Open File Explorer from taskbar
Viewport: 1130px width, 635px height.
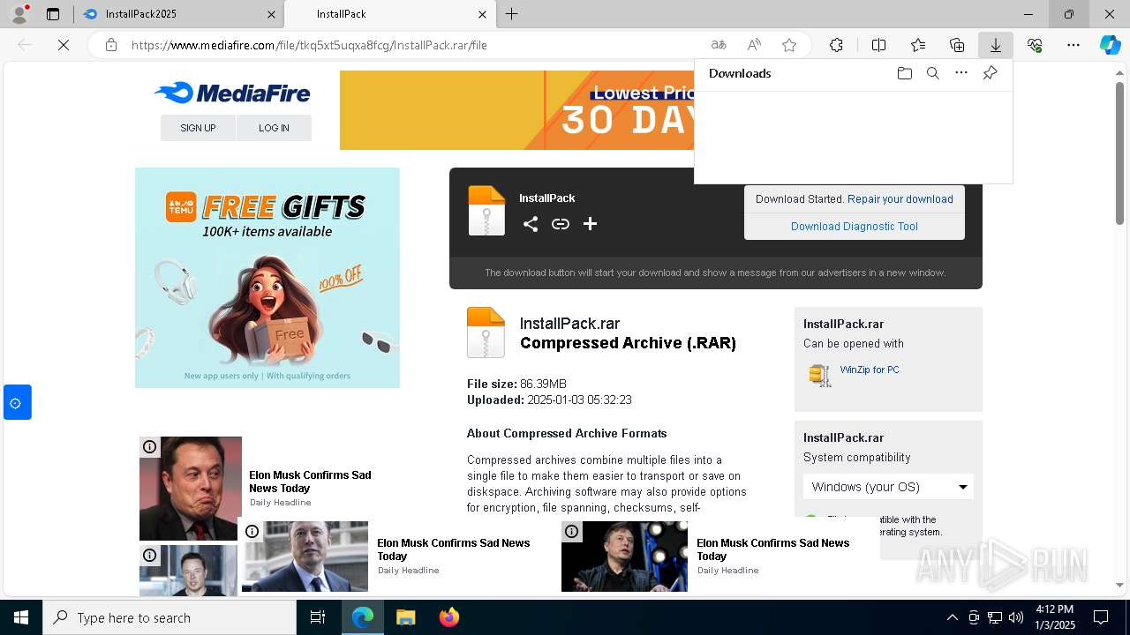pyautogui.click(x=405, y=617)
